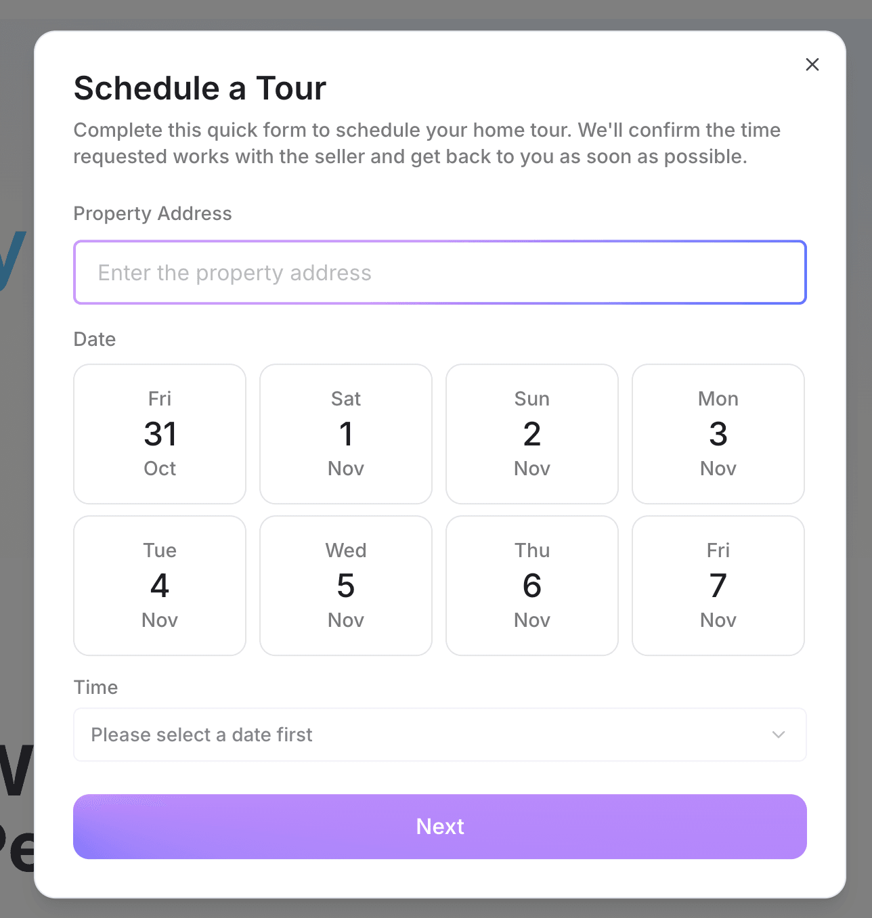Screen dimensions: 872x918
Task: Select Tuesday November 4 date option
Action: click(160, 586)
